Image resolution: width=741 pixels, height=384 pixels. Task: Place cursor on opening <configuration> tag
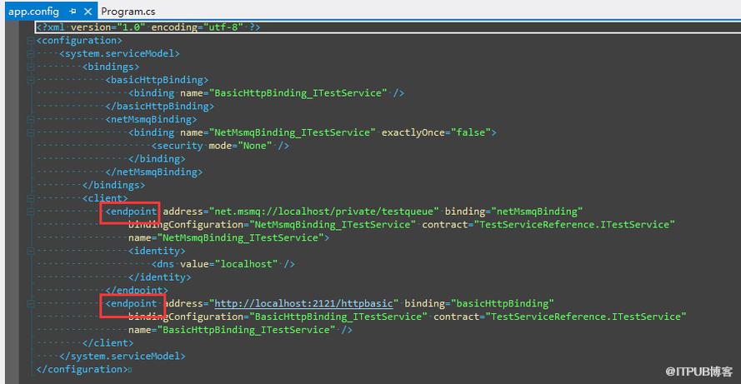pos(79,40)
